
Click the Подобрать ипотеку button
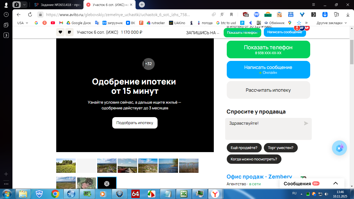point(135,123)
